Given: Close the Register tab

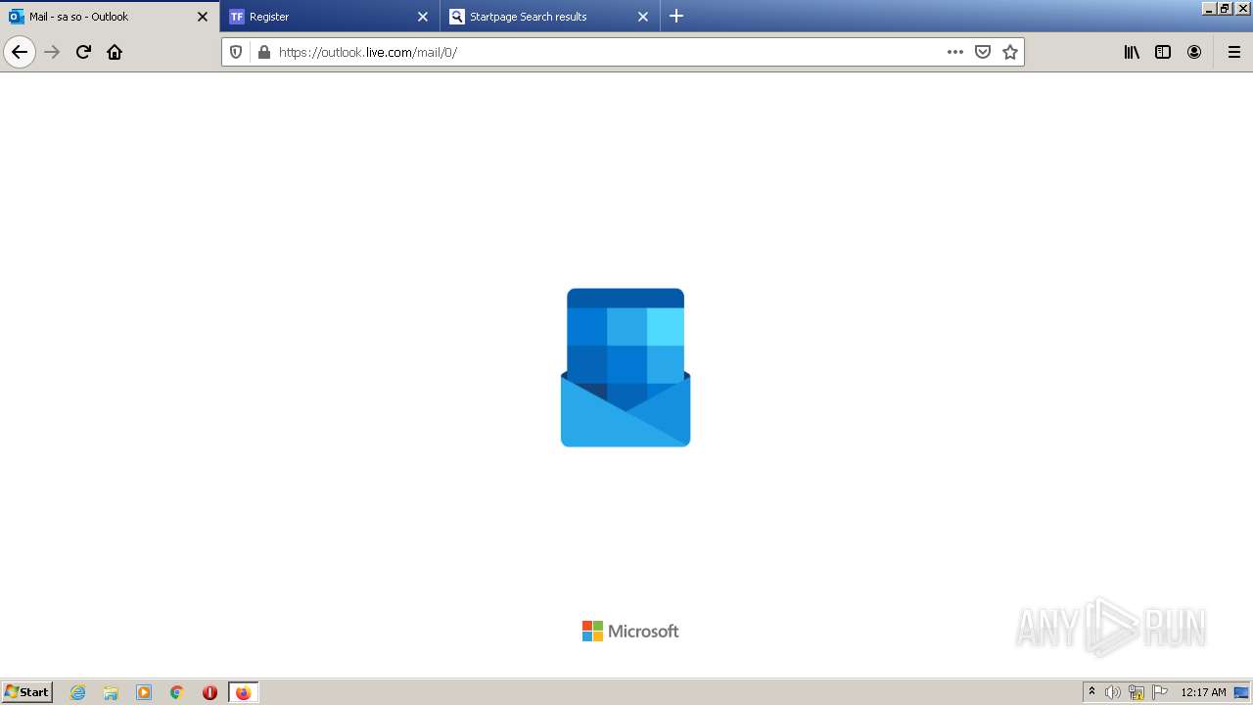Looking at the screenshot, I should pyautogui.click(x=423, y=17).
